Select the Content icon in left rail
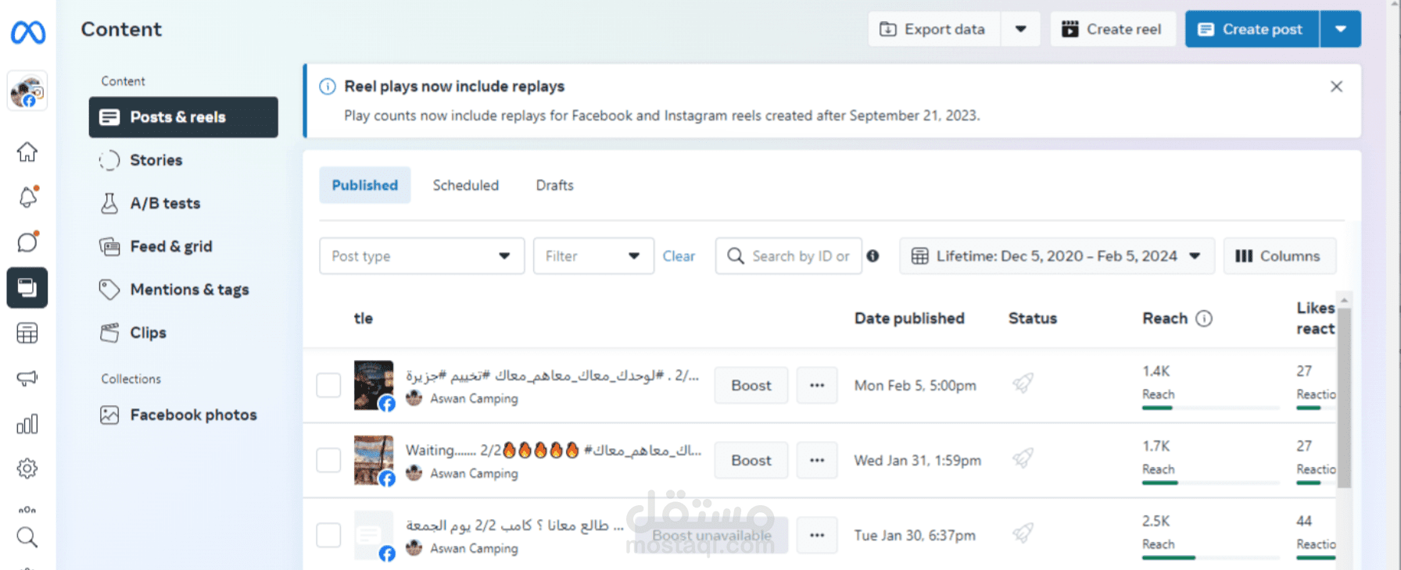Image resolution: width=1401 pixels, height=570 pixels. [27, 287]
